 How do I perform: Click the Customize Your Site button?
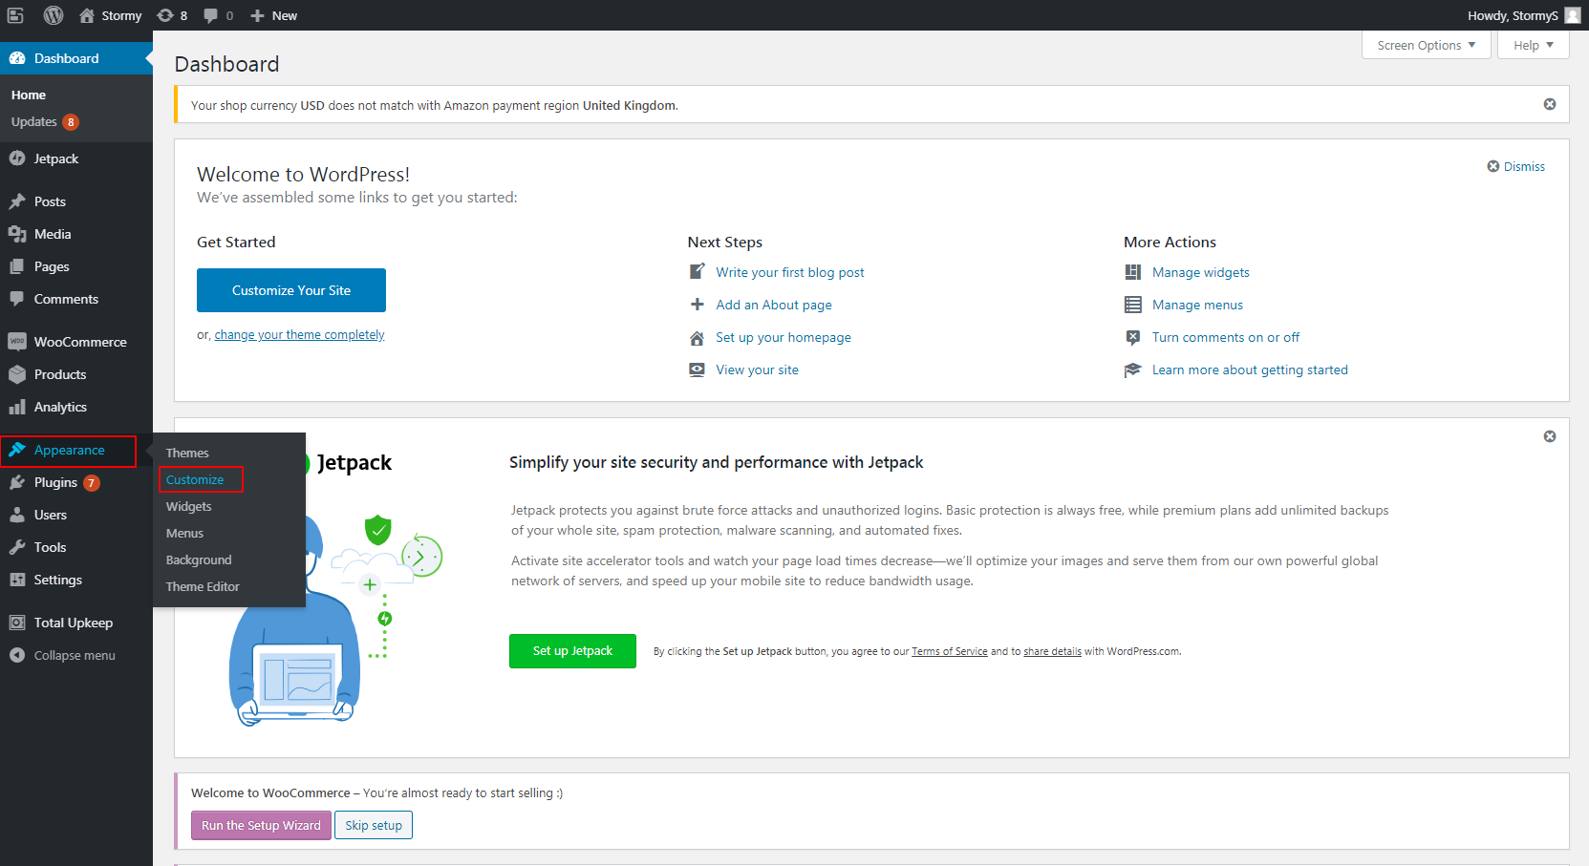[291, 290]
